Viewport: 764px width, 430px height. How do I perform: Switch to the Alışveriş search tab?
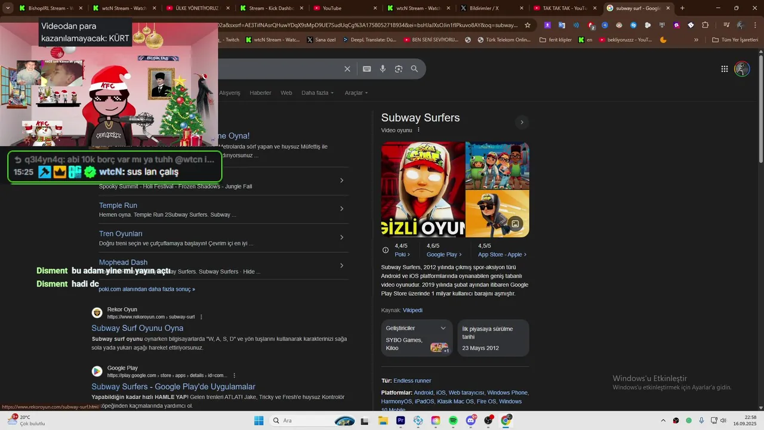point(230,93)
